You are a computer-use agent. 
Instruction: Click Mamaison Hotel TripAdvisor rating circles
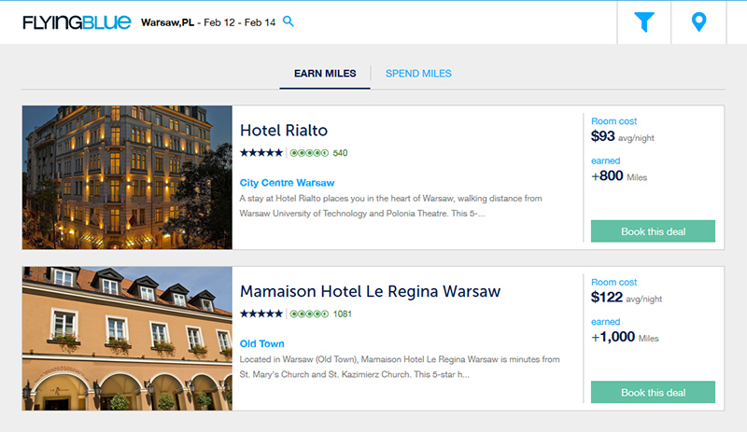tap(309, 314)
